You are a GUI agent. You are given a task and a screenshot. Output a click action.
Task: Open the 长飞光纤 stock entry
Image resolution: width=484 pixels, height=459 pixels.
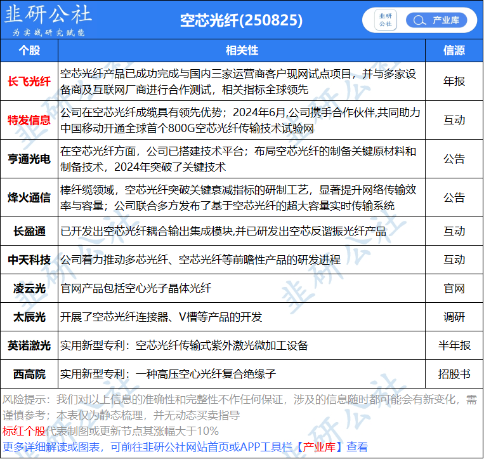click(29, 81)
